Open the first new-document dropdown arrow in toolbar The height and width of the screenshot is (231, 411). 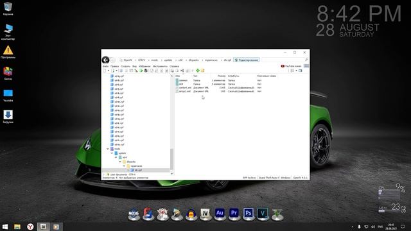(x=108, y=71)
